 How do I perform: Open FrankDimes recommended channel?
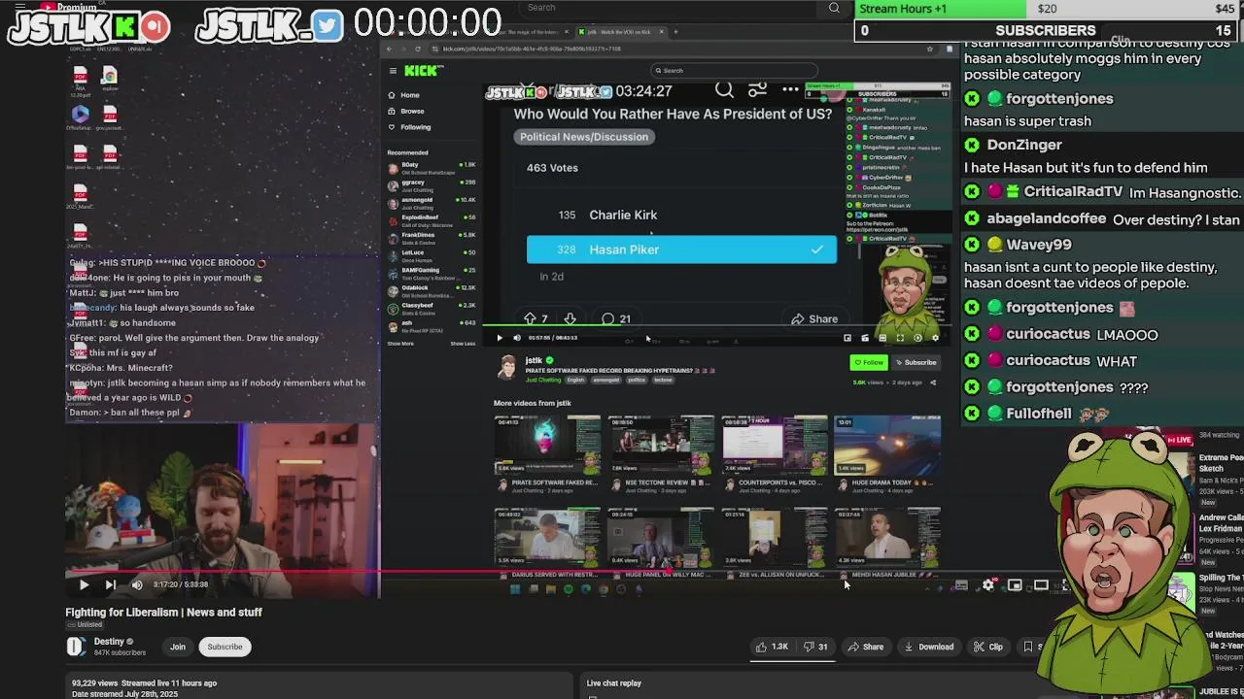click(432, 238)
